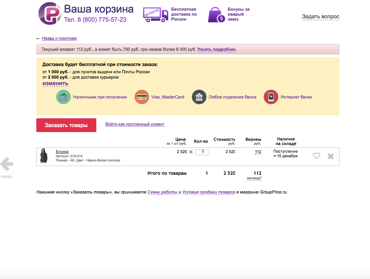This screenshot has width=370, height=279.
Task: Click the Visa MasterCard card icon
Action: (x=142, y=97)
